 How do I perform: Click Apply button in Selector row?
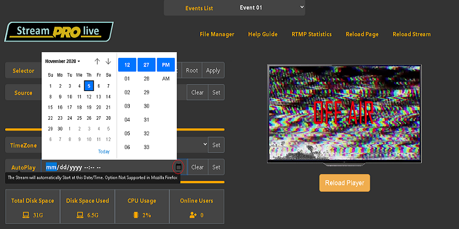click(212, 70)
